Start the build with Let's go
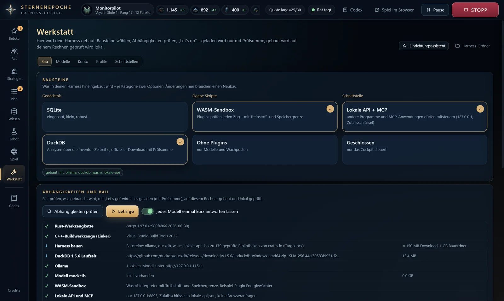Image resolution: width=504 pixels, height=301 pixels. click(x=122, y=211)
